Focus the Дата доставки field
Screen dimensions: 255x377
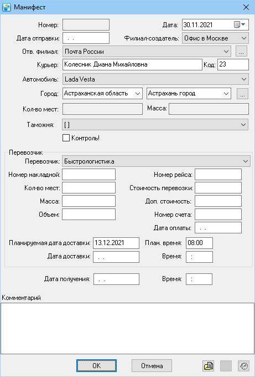(116, 257)
